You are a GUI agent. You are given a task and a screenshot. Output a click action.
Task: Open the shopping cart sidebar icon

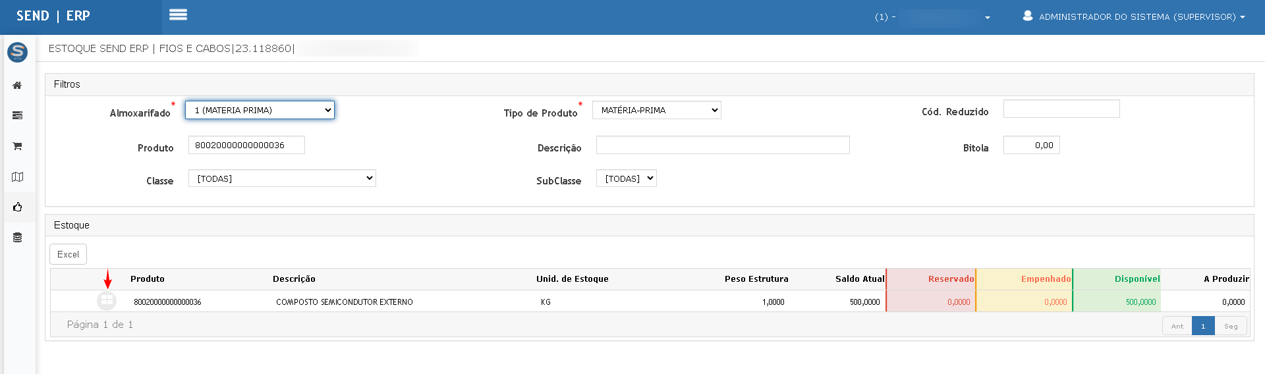(18, 146)
